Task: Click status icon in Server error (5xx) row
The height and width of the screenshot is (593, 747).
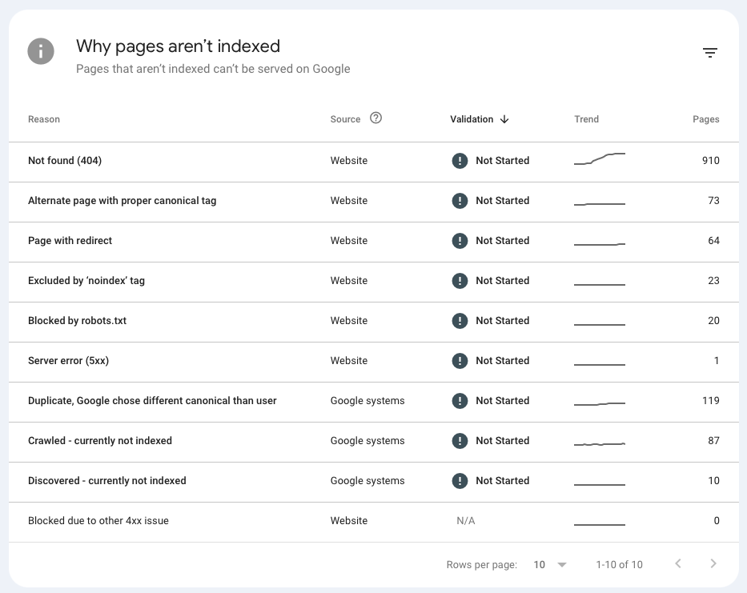Action: point(460,361)
